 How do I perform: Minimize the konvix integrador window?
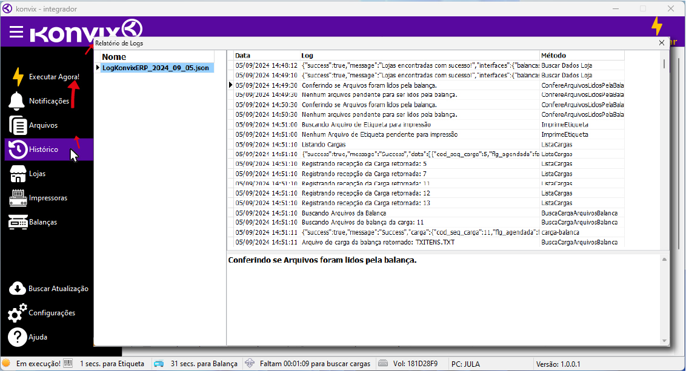[x=616, y=8]
